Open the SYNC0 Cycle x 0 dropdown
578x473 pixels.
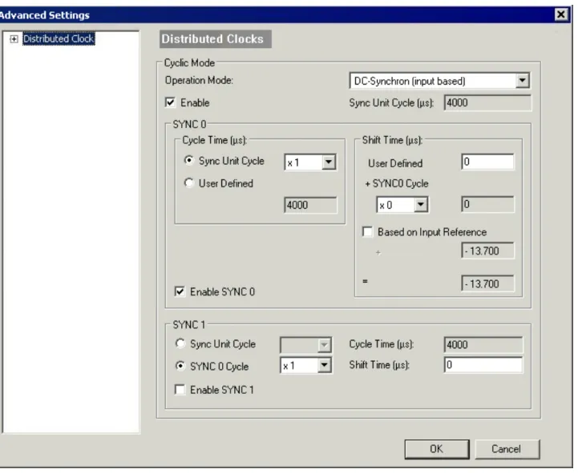[x=421, y=204]
